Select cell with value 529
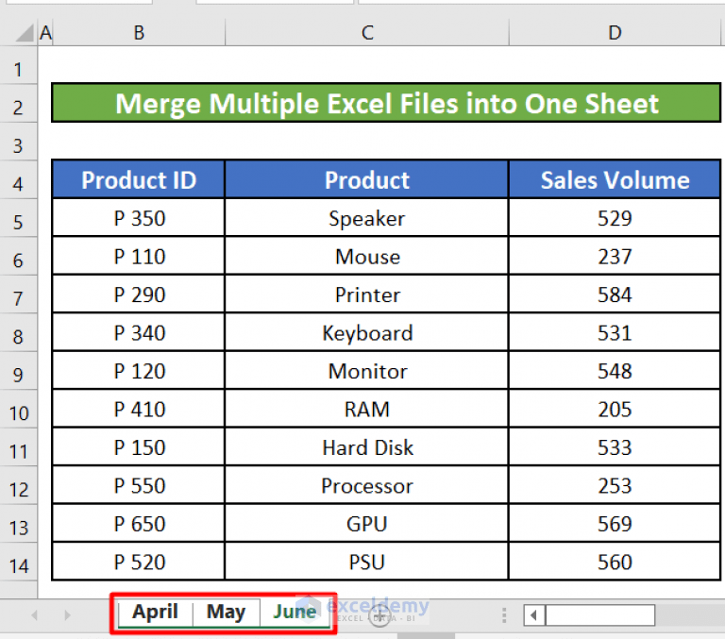The height and width of the screenshot is (639, 725). [x=615, y=218]
